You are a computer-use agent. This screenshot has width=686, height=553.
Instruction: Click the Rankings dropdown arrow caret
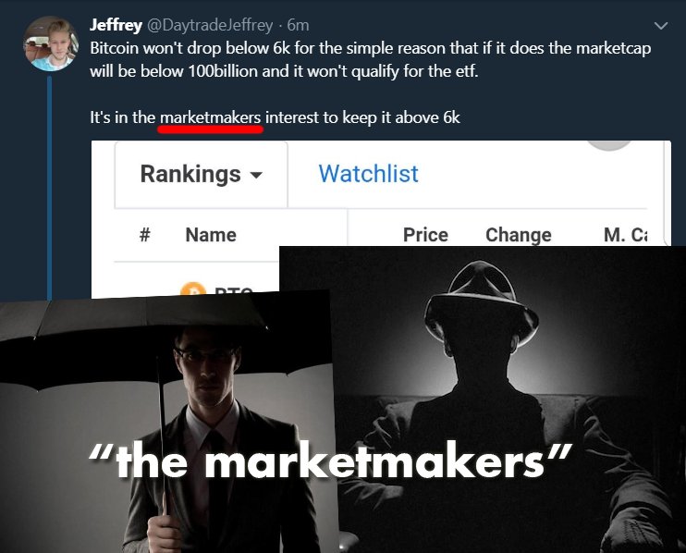[x=256, y=176]
